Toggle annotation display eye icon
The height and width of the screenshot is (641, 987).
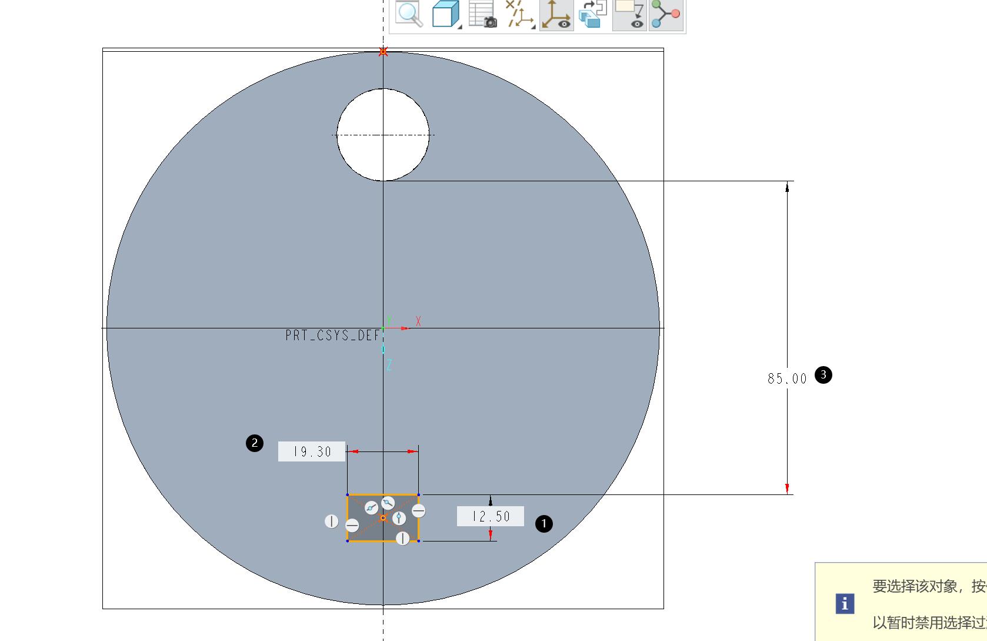tap(629, 15)
